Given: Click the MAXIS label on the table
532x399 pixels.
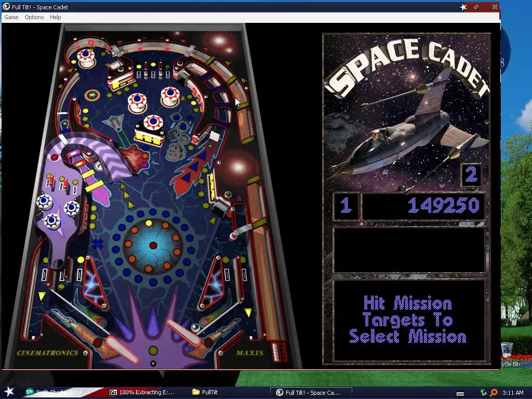Looking at the screenshot, I should point(249,353).
